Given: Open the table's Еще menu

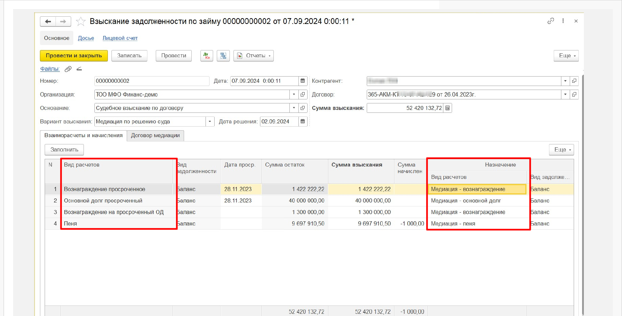Looking at the screenshot, I should coord(561,149).
